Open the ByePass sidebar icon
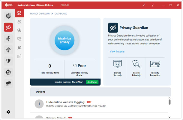 click(x=8, y=38)
